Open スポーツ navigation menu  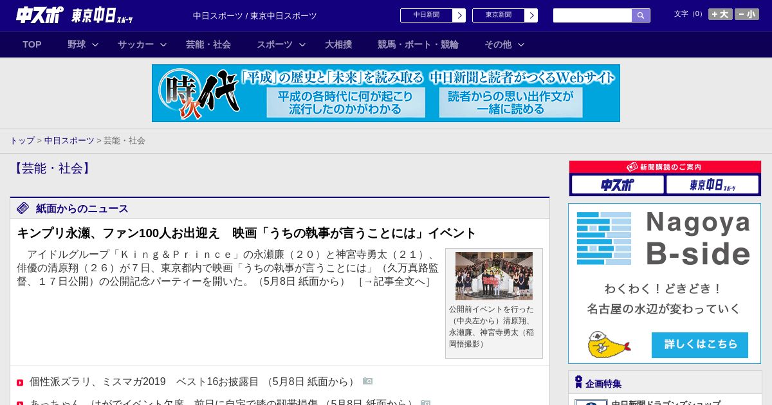pyautogui.click(x=275, y=44)
